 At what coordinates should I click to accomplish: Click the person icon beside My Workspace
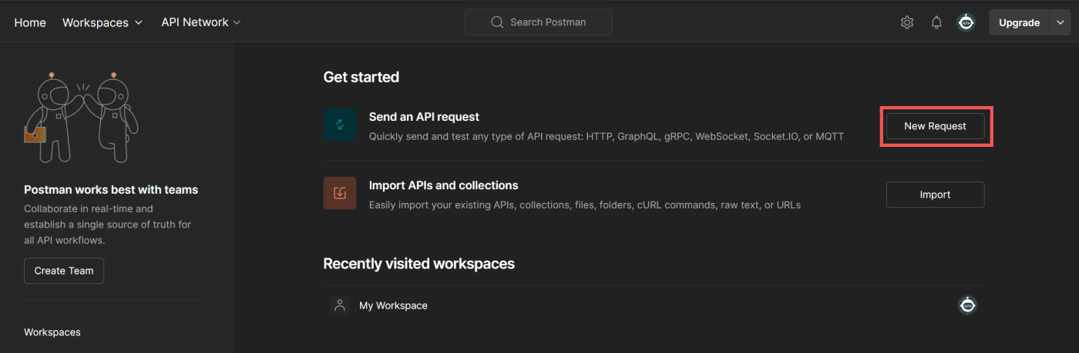[x=339, y=305]
